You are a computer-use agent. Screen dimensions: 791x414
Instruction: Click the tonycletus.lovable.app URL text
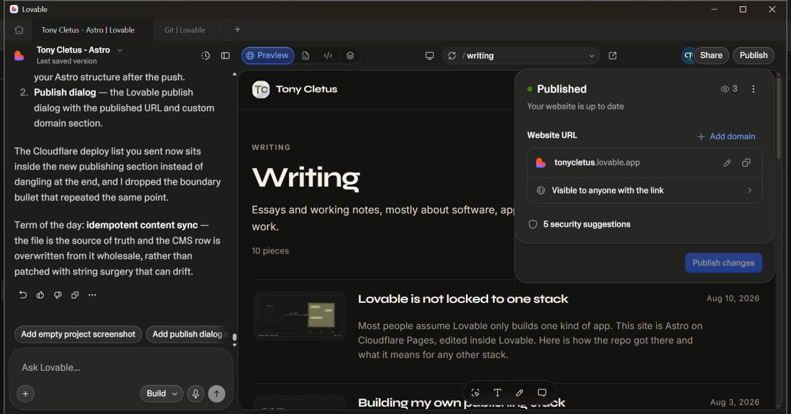coord(597,163)
